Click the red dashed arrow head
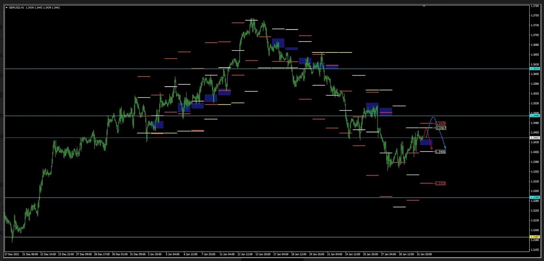The height and width of the screenshot is (261, 544). 432,149
